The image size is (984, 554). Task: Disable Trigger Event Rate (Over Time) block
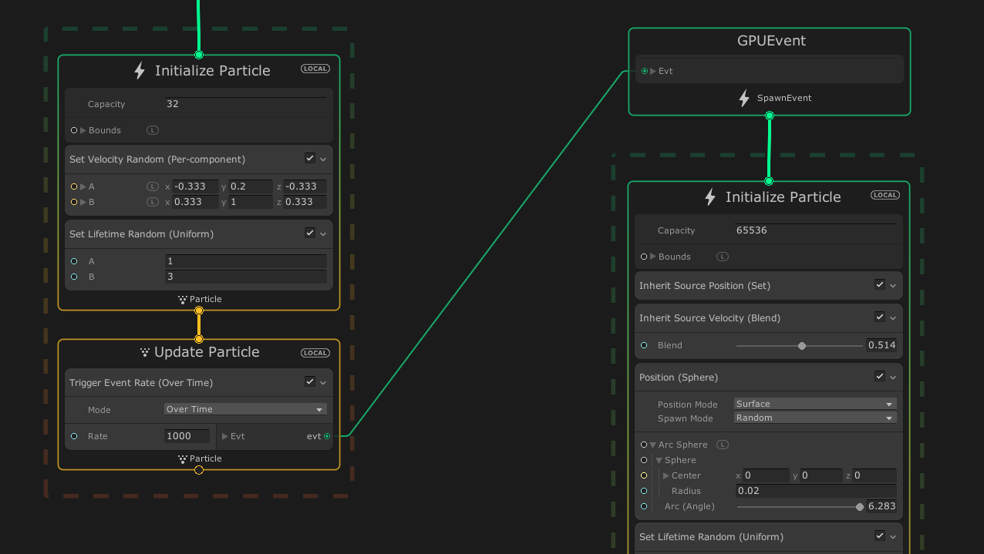pyautogui.click(x=309, y=381)
